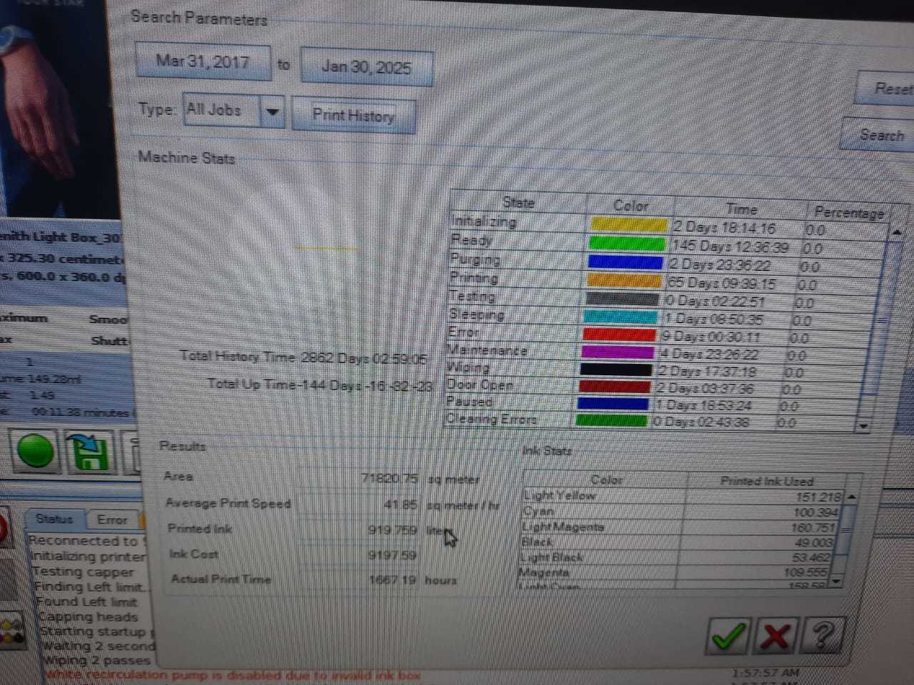This screenshot has height=685, width=914.
Task: Open the Jan 30, 2025 end date picker
Action: 366,68
